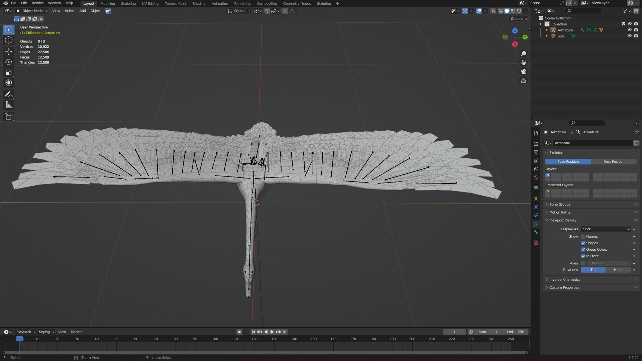Open the viewport Options button
Viewport: 642px width, 361px height.
click(519, 19)
